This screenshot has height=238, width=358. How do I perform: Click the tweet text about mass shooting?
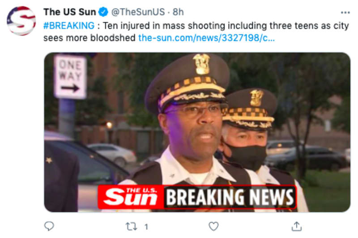click(x=196, y=32)
